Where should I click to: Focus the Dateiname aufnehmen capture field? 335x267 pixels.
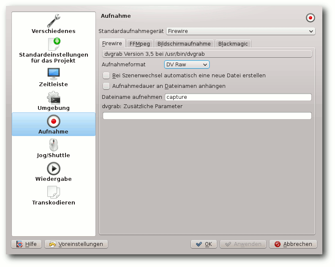[x=238, y=97]
